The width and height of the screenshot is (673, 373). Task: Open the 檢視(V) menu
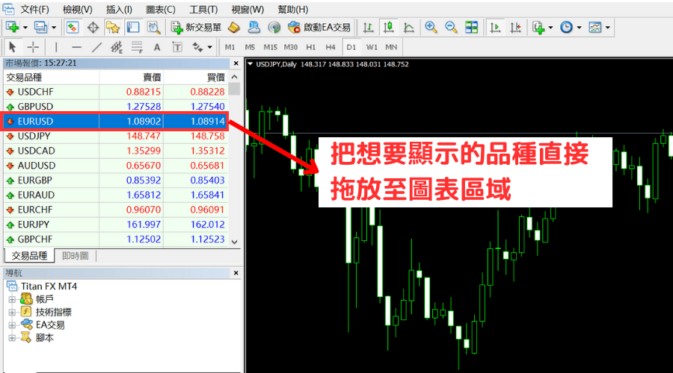tap(77, 10)
